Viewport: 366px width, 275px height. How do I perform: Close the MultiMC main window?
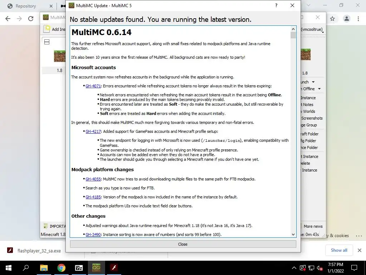coord(318,17)
